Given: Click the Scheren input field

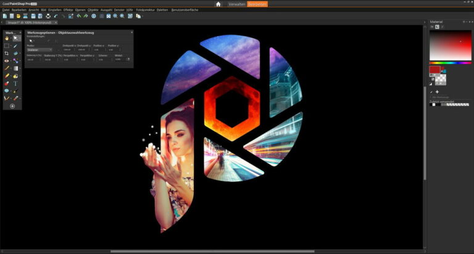Looking at the screenshot, I should 104,60.
